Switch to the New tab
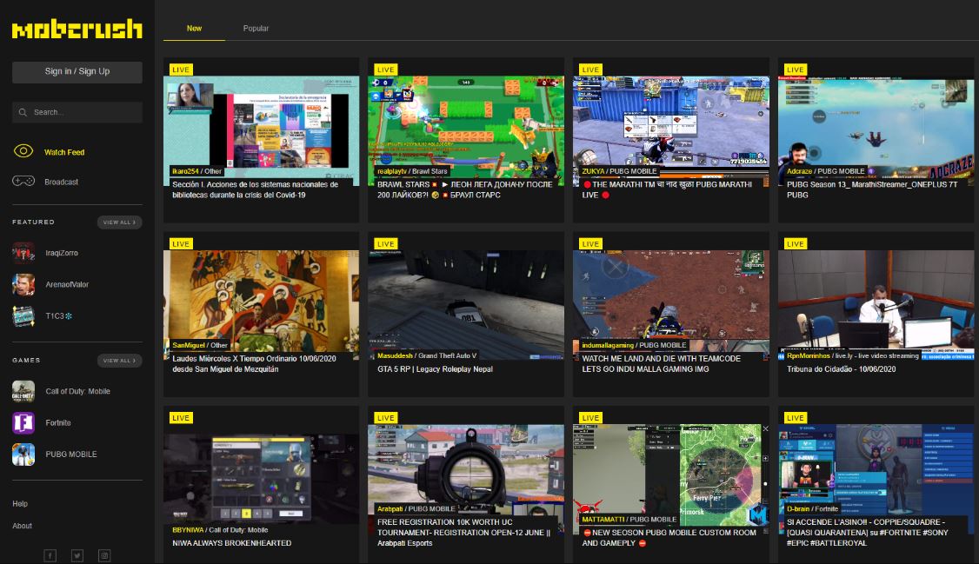Image resolution: width=979 pixels, height=564 pixels. [194, 28]
